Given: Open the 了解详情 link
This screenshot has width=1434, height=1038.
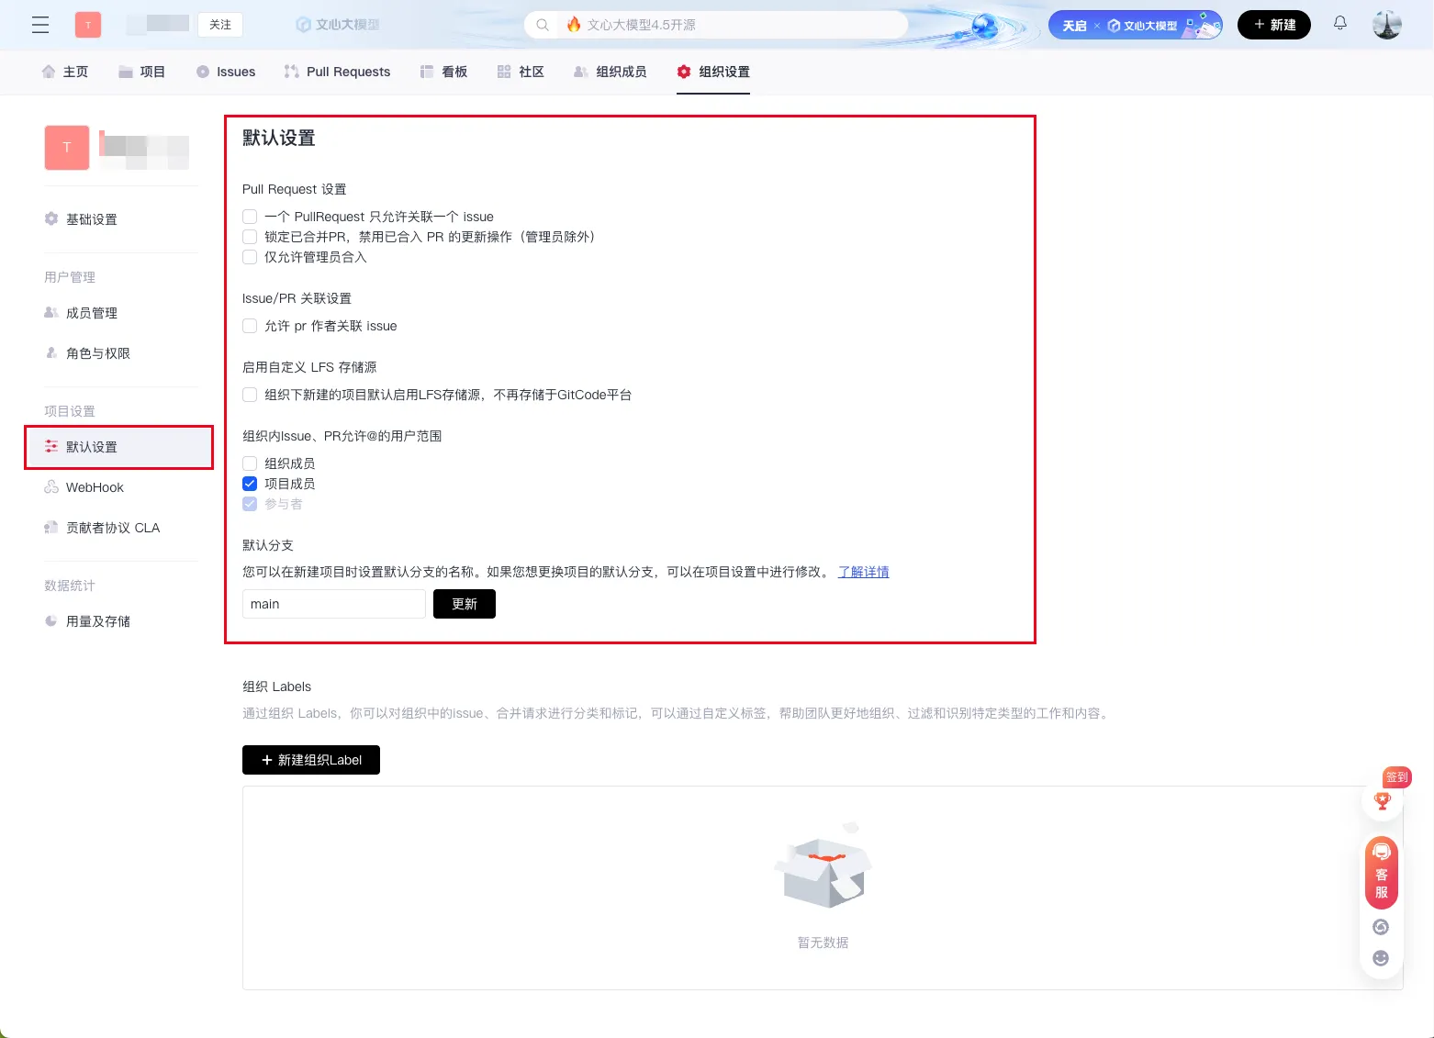Looking at the screenshot, I should click(863, 572).
